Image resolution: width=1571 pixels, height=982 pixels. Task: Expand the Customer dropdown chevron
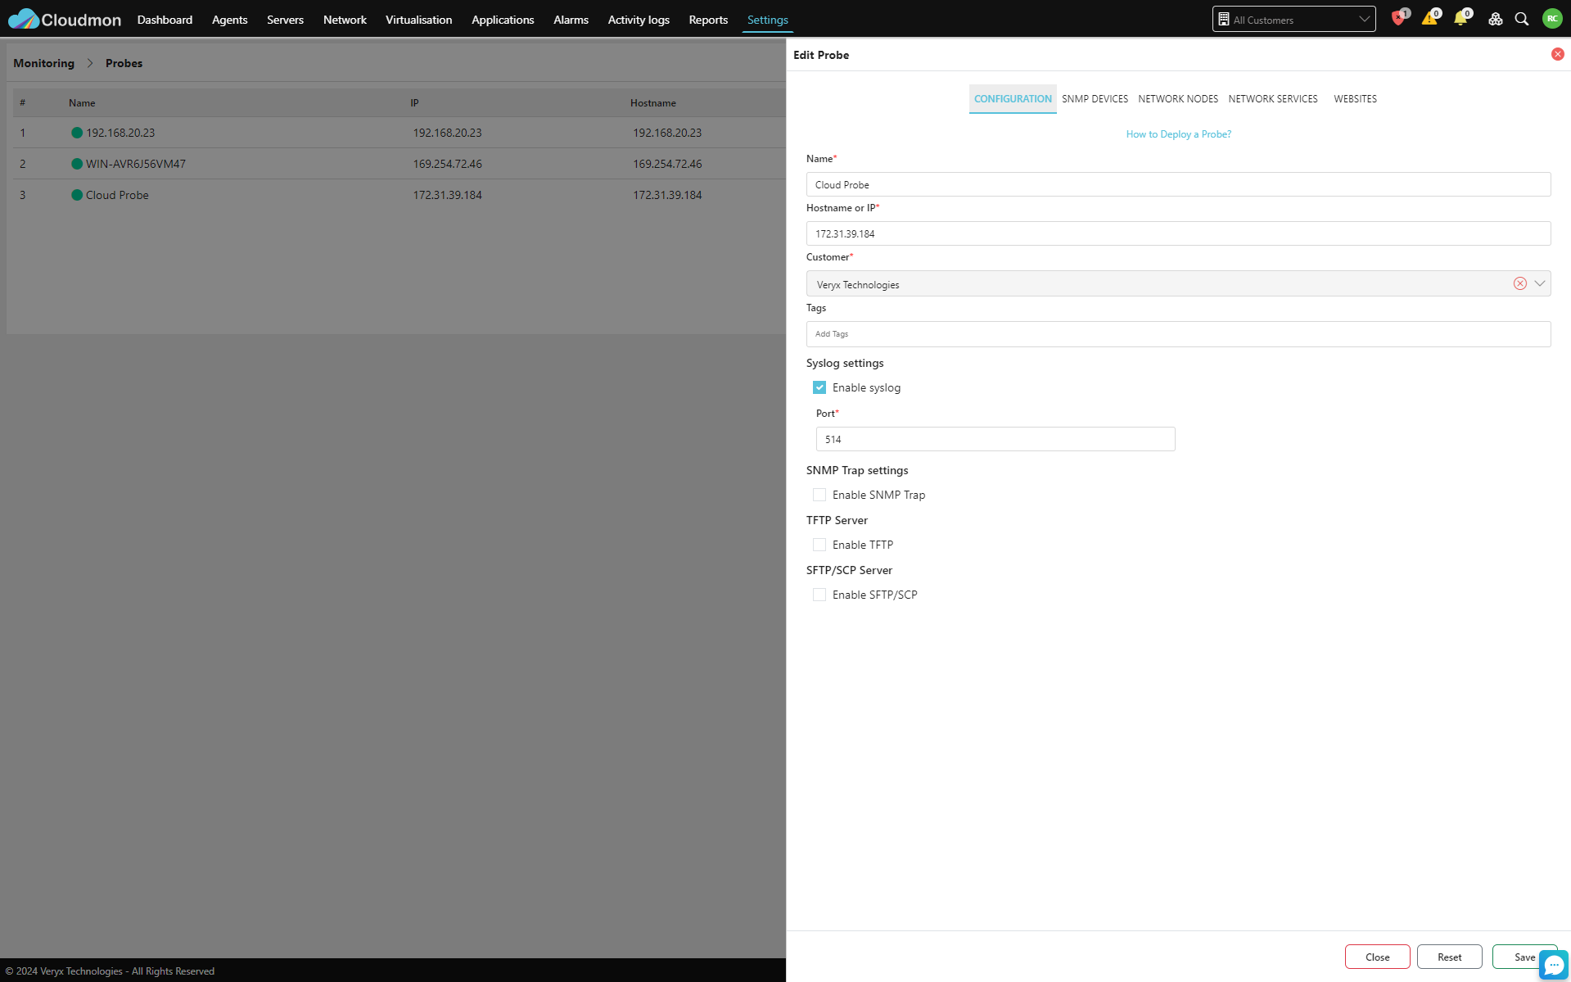pyautogui.click(x=1539, y=283)
